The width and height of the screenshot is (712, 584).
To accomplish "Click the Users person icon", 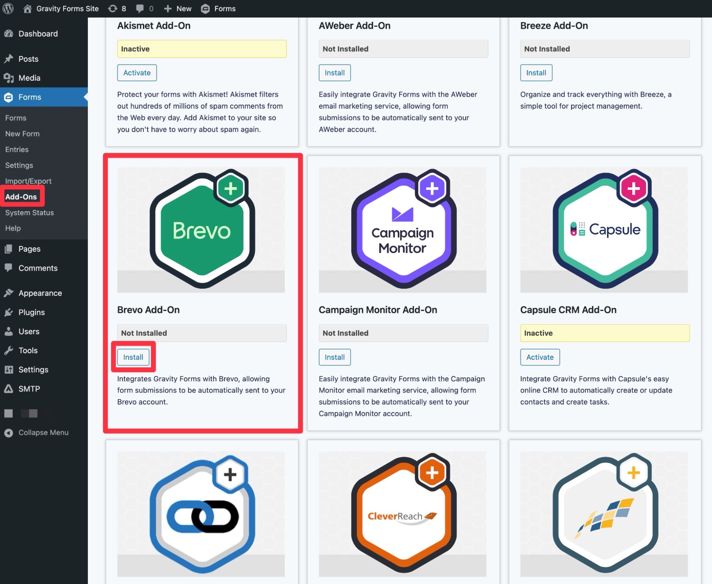I will (9, 331).
